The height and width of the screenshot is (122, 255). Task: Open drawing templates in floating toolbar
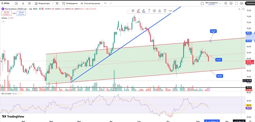point(133,11)
